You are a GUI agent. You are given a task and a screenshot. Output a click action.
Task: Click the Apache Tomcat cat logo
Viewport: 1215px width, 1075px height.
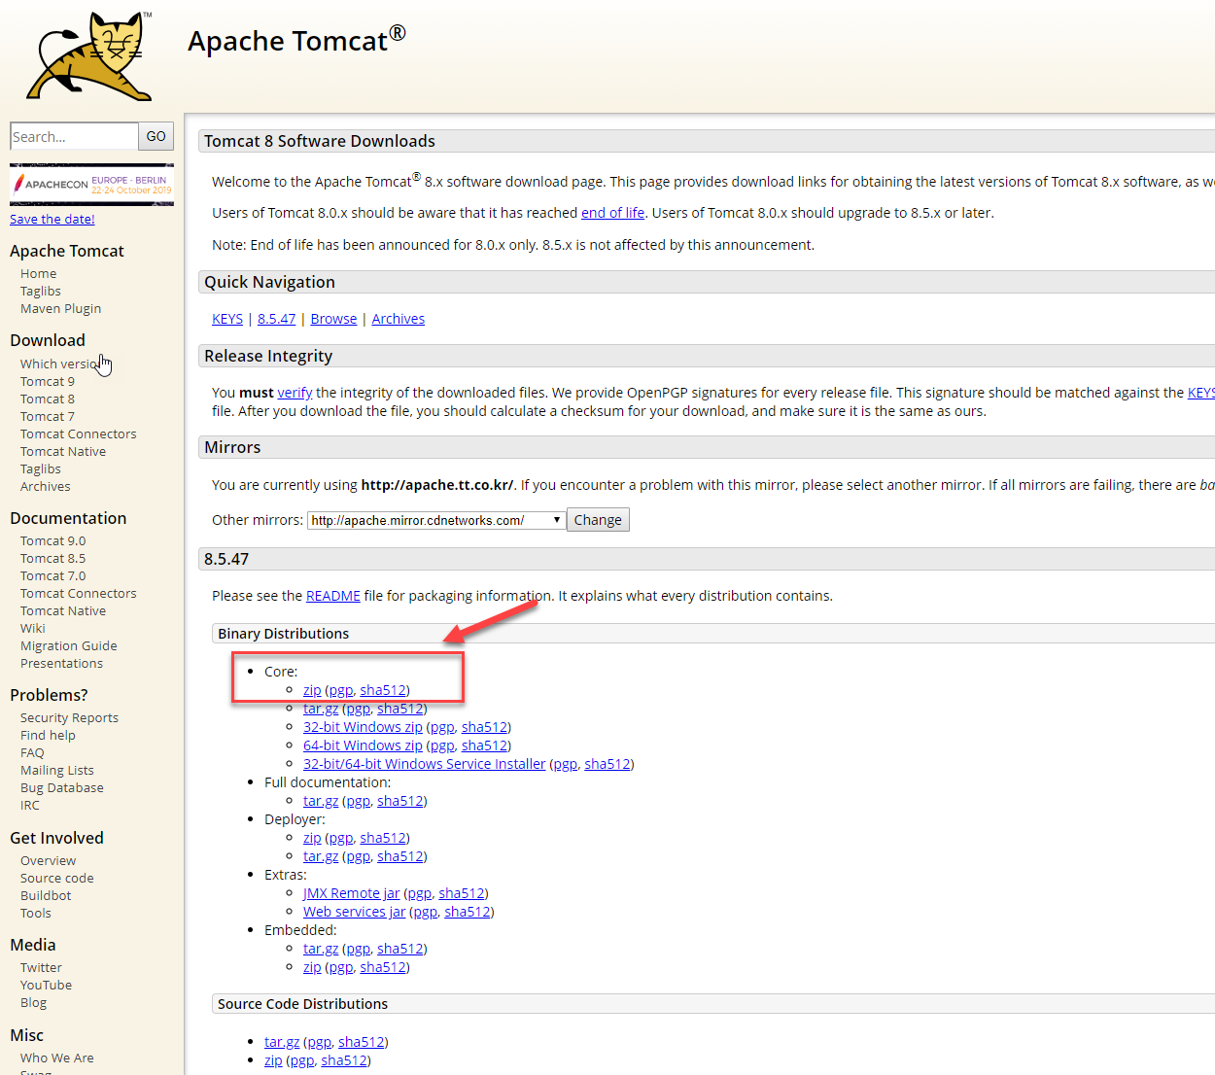tap(89, 56)
